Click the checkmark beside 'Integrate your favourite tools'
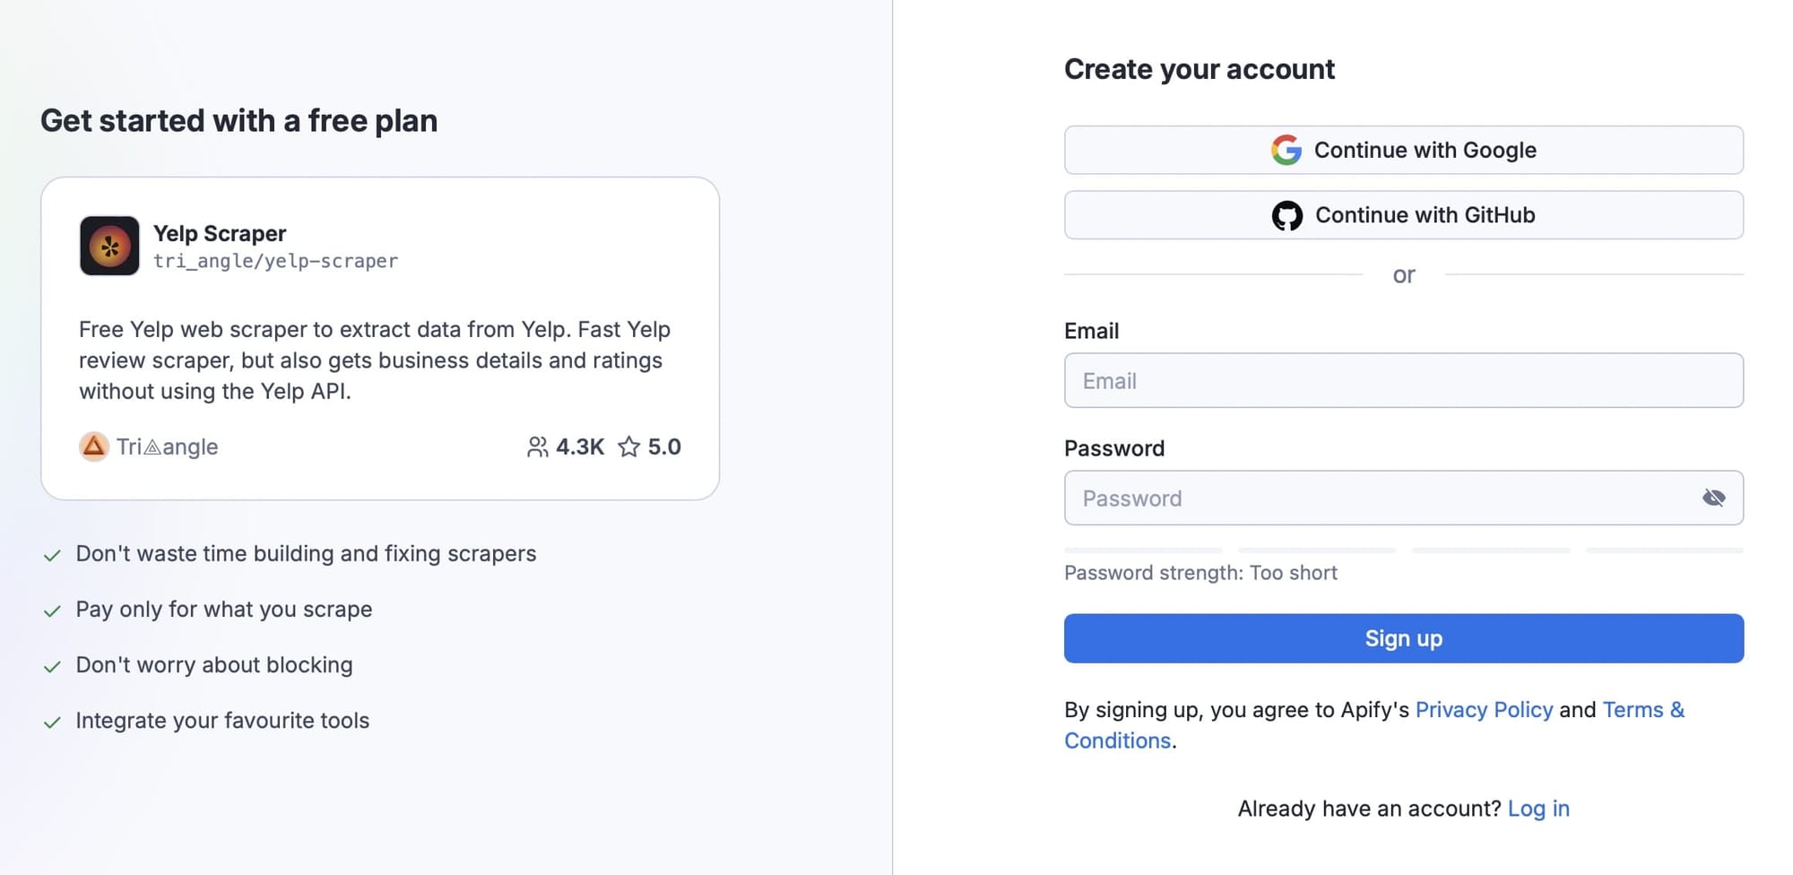The width and height of the screenshot is (1793, 875). pyautogui.click(x=52, y=721)
